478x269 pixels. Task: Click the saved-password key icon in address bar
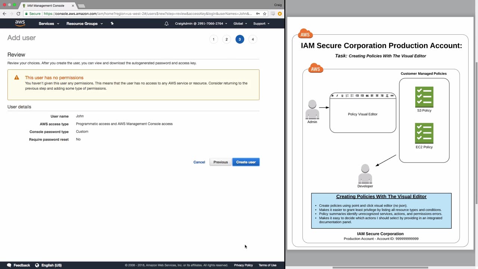click(x=258, y=14)
